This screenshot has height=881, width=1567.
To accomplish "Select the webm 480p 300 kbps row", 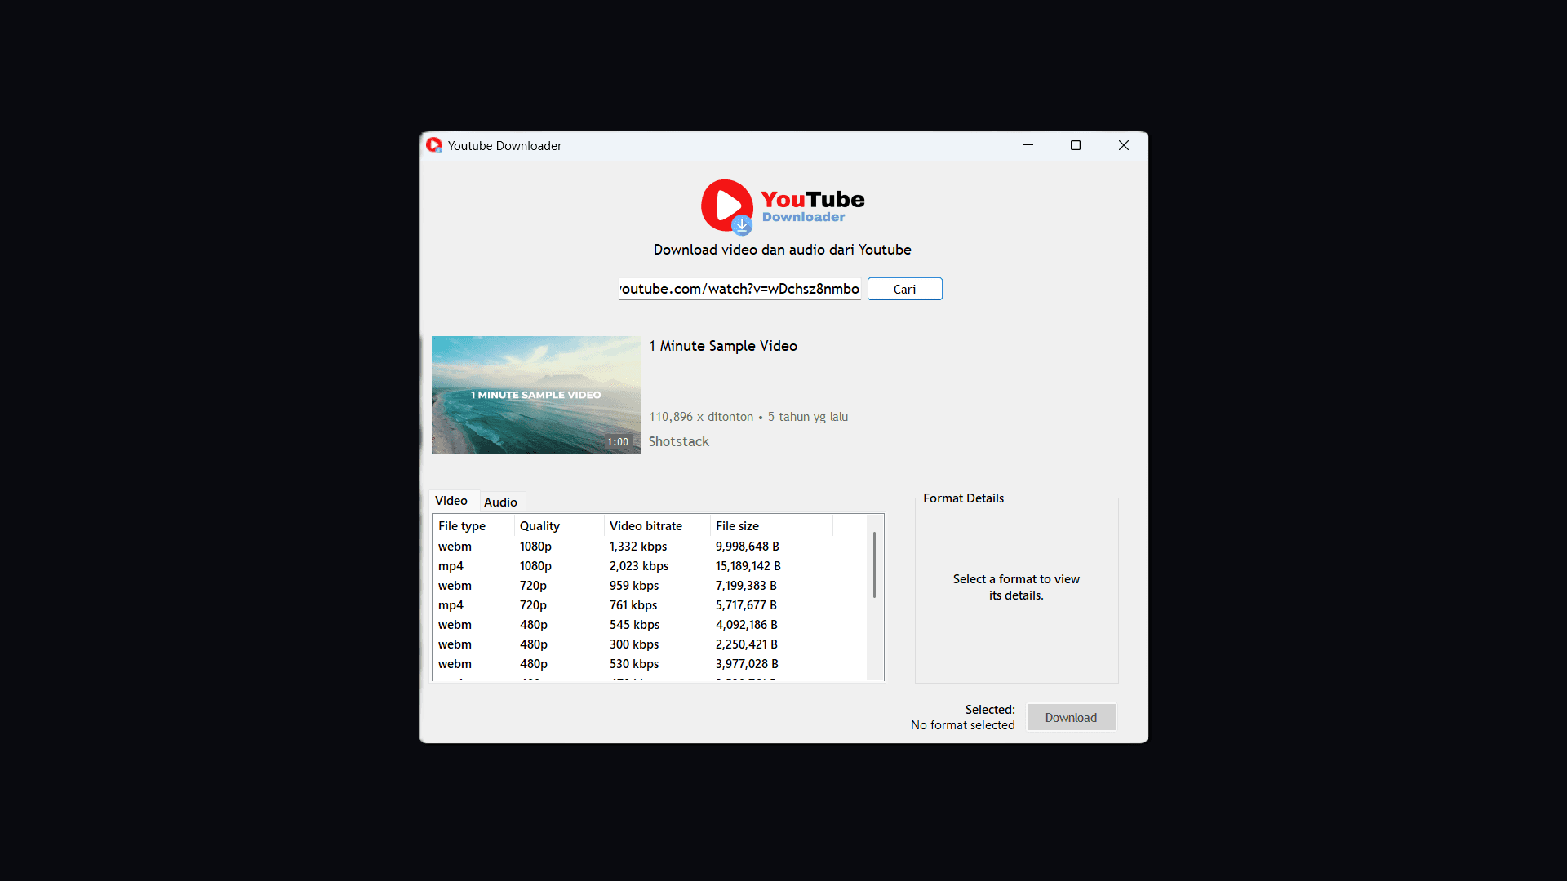I will point(650,644).
